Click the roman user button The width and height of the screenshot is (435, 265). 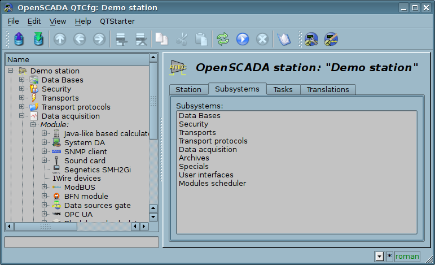(407, 257)
